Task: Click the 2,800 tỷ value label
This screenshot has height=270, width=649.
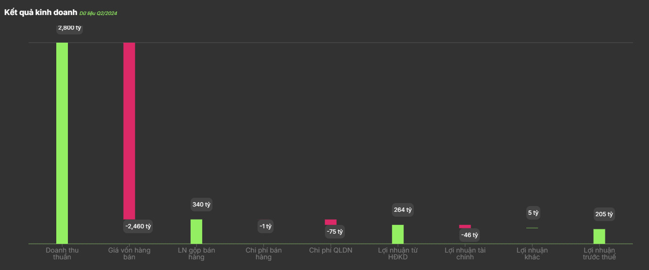Action: pos(69,28)
